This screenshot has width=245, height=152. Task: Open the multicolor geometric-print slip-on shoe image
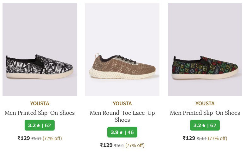click(x=205, y=50)
